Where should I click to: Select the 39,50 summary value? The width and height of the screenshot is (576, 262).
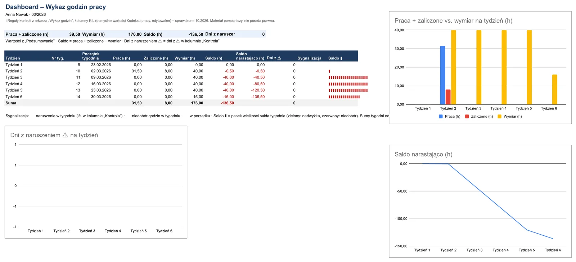(75, 34)
